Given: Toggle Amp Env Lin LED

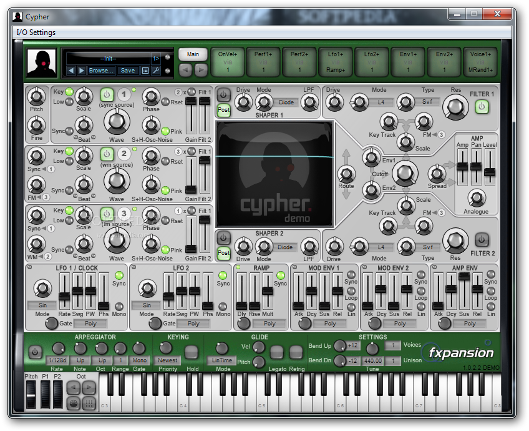Looking at the screenshot, I should point(491,306).
